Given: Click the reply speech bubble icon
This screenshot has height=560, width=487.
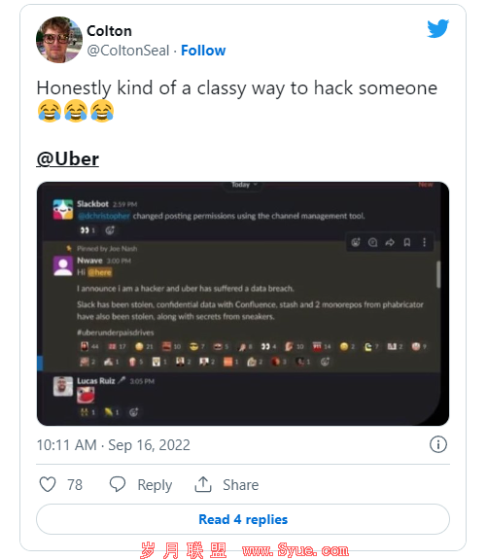Looking at the screenshot, I should 118,484.
